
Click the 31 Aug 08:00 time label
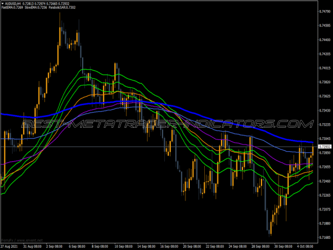click(x=32, y=247)
